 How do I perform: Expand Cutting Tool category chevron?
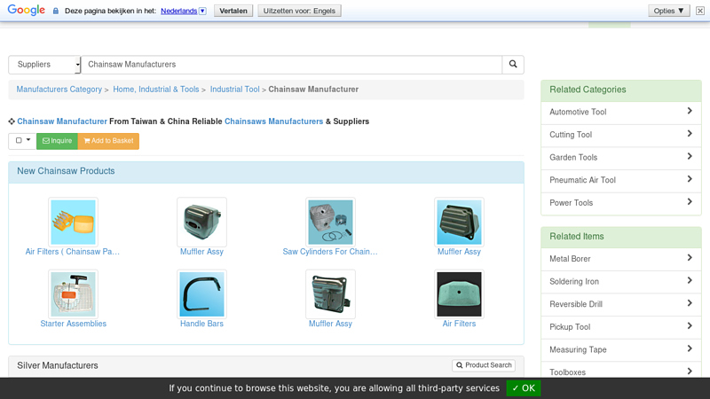690,134
